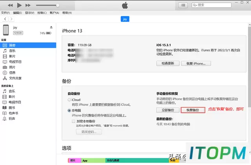Open the 帮助(H) menu

coord(67,13)
